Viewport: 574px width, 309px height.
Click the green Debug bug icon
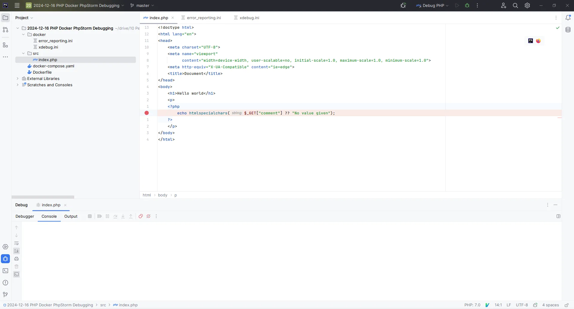(x=467, y=5)
